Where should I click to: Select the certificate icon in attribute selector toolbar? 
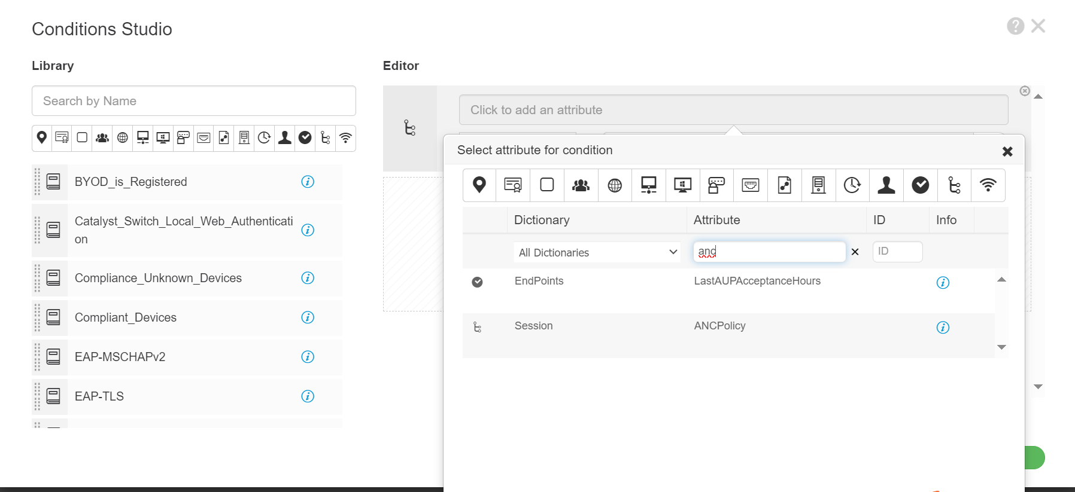click(513, 185)
